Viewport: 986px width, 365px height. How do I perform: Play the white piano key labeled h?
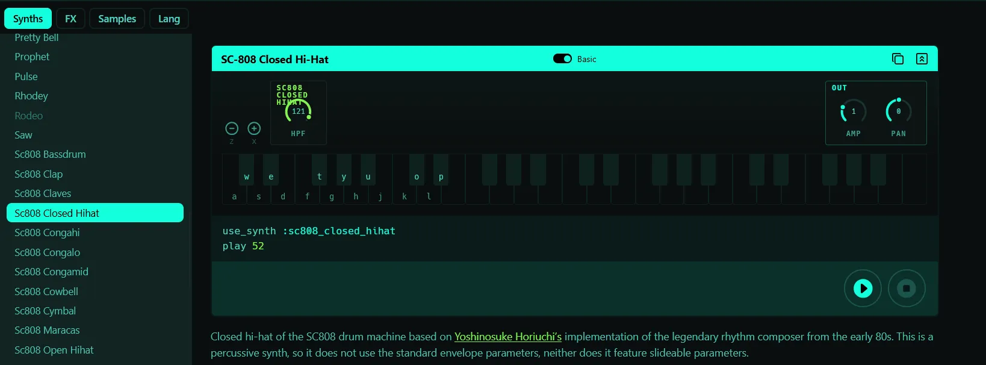pyautogui.click(x=356, y=195)
